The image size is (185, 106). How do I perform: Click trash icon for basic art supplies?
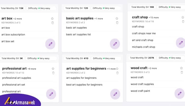tap(117, 23)
